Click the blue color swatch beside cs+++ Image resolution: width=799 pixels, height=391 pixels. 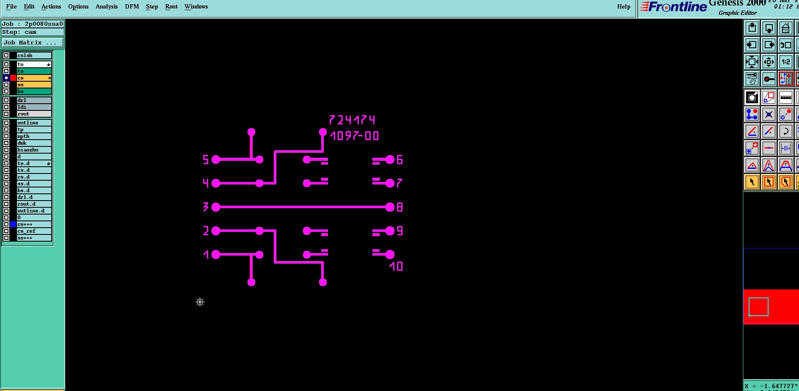[x=13, y=224]
